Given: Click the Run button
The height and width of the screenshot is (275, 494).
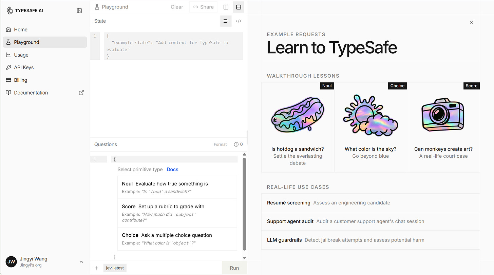Looking at the screenshot, I should [x=234, y=268].
